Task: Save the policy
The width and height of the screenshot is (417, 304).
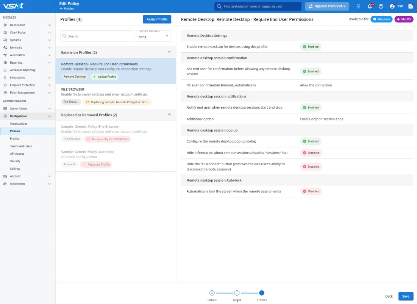Action: coord(406,296)
